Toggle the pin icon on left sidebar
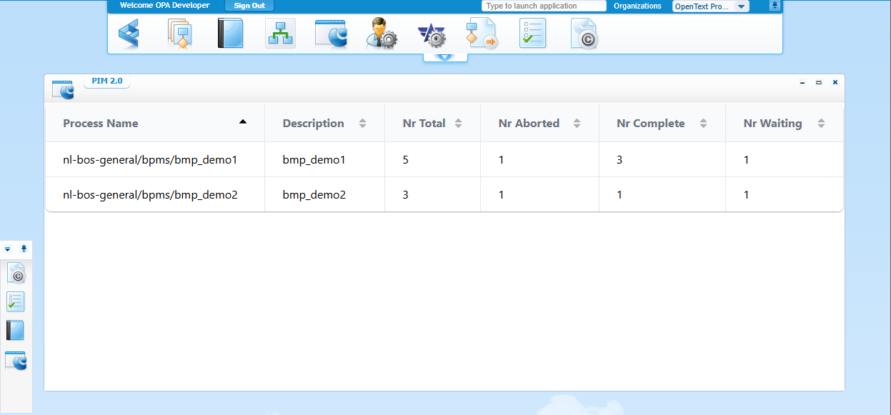This screenshot has height=415, width=891. [24, 249]
